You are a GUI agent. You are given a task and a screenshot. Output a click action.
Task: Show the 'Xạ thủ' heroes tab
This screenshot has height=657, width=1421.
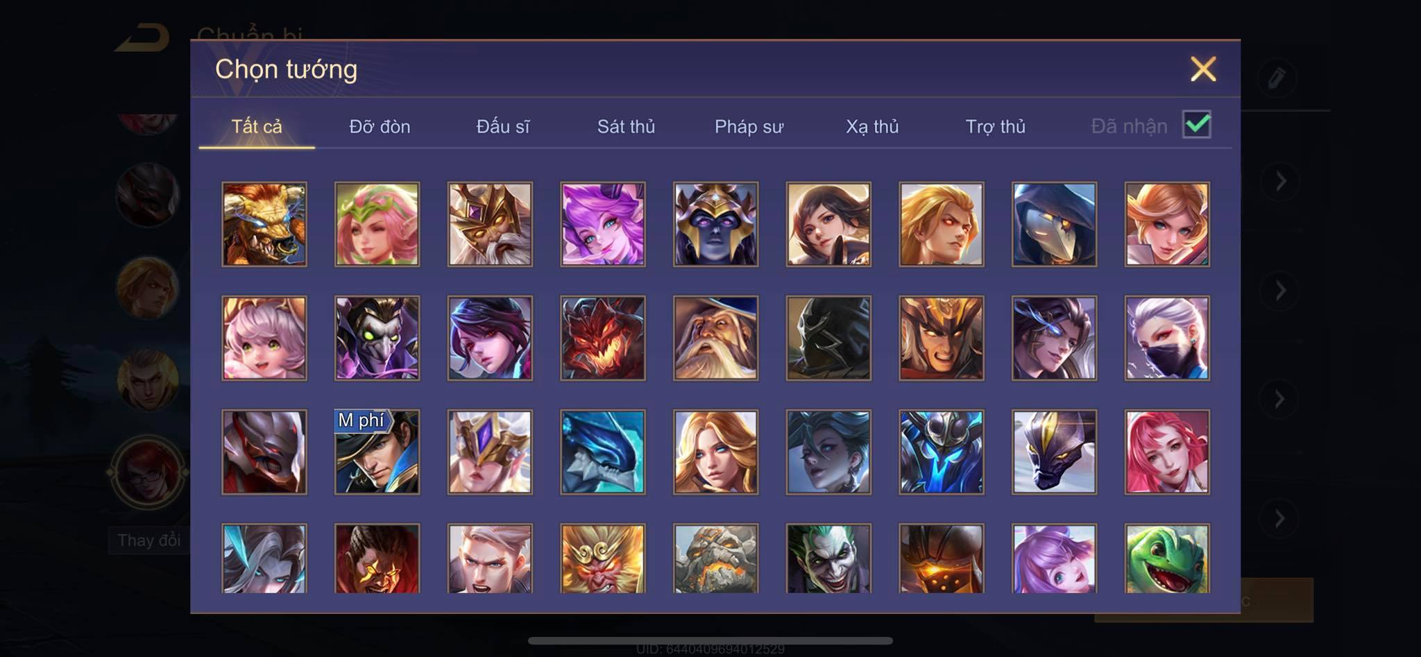(872, 126)
